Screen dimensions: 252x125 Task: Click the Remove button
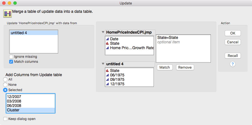185,67
